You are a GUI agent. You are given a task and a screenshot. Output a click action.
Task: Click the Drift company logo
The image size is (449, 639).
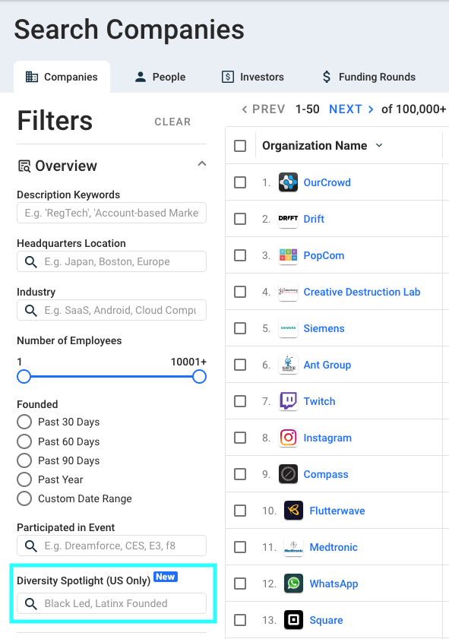[x=288, y=219]
